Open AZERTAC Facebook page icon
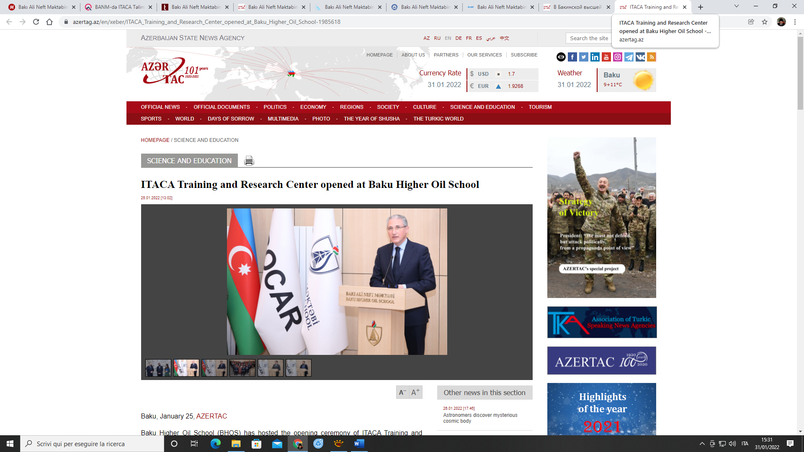This screenshot has height=452, width=804. (x=572, y=57)
